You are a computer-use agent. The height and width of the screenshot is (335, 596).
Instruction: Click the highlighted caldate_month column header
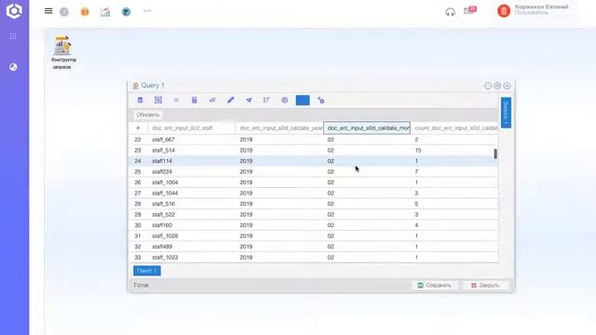[x=367, y=128]
